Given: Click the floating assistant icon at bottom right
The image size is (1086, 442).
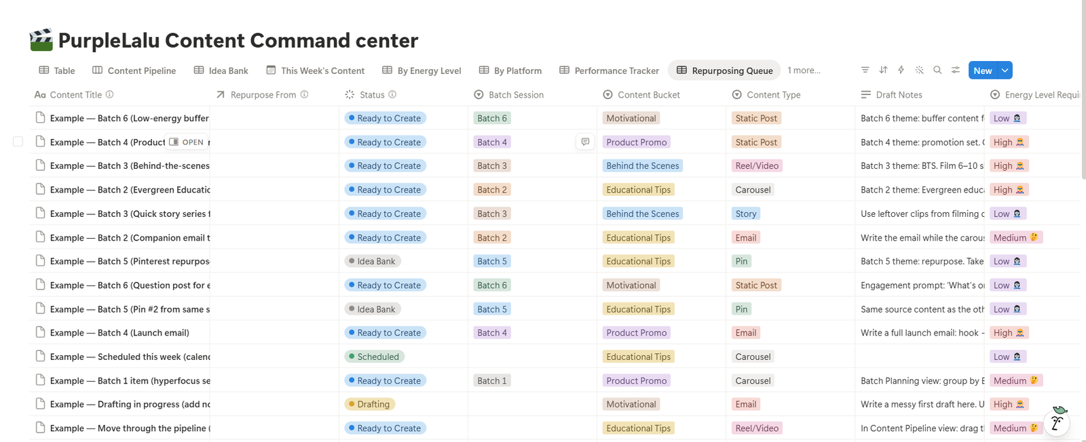Looking at the screenshot, I should 1057,422.
